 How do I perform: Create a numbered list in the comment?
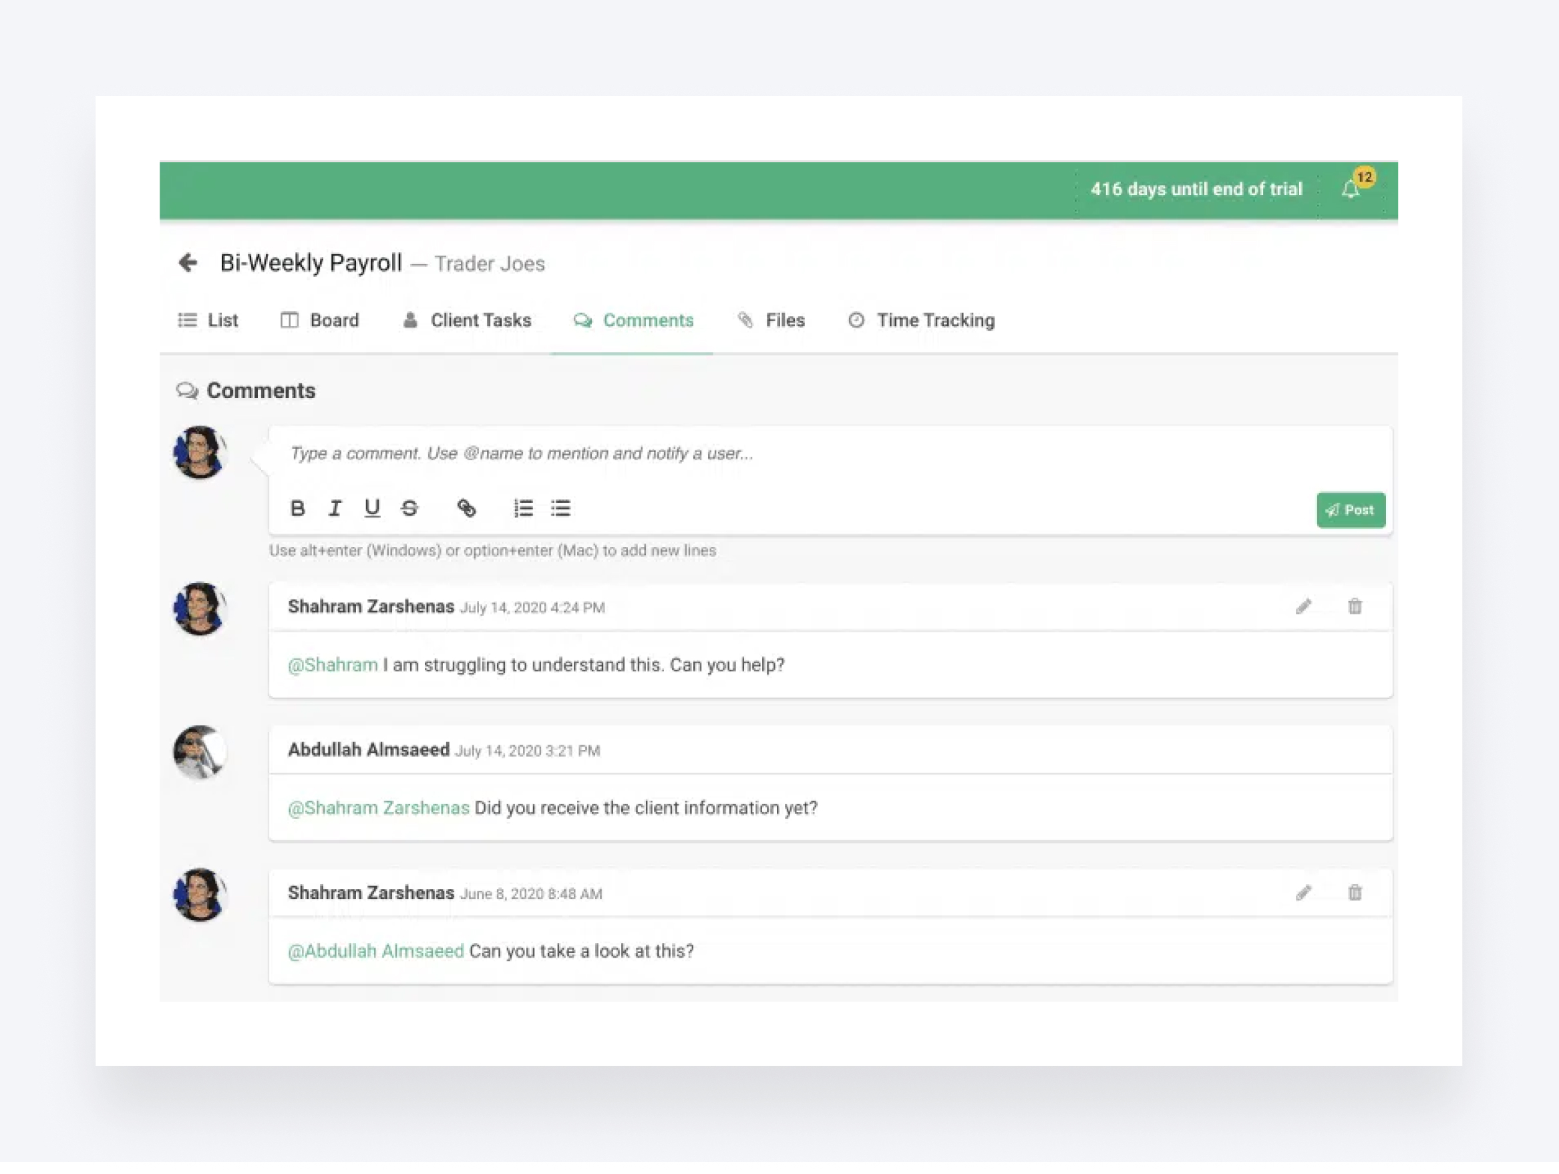click(523, 509)
